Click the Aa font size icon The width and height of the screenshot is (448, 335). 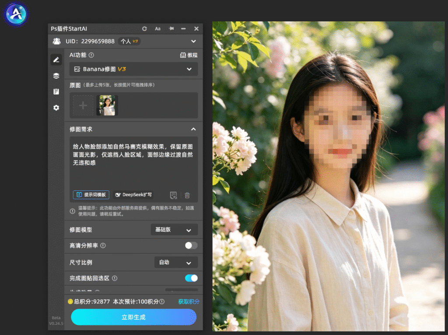[x=157, y=28]
